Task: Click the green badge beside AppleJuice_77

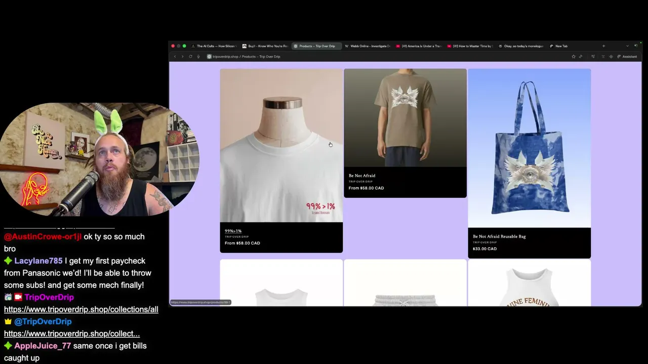Action: [x=8, y=346]
